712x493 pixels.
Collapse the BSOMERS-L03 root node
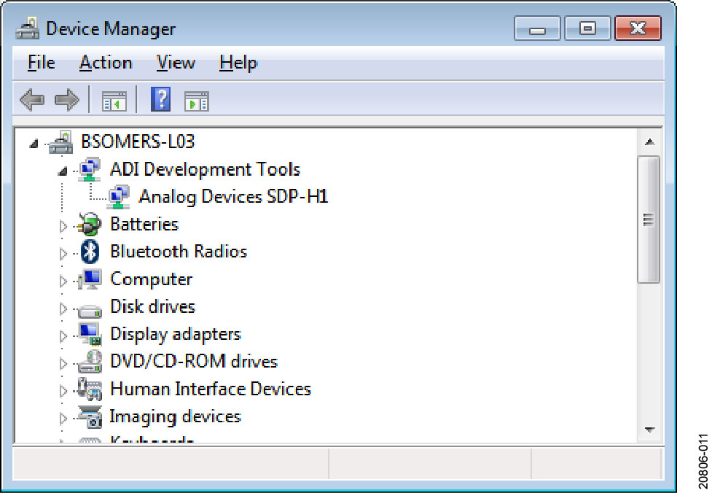(x=34, y=144)
